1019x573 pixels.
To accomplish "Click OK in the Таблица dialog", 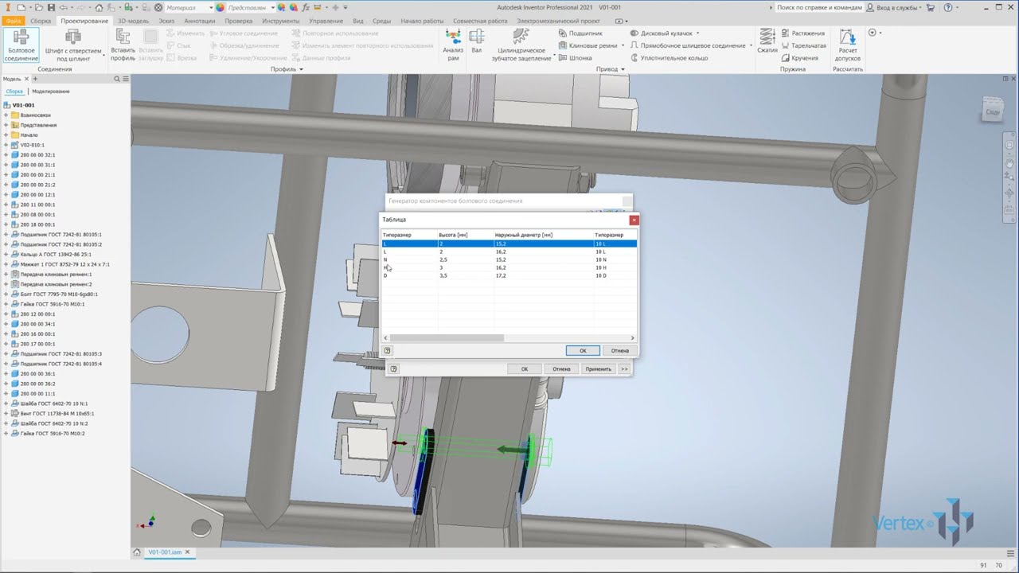I will (x=583, y=350).
